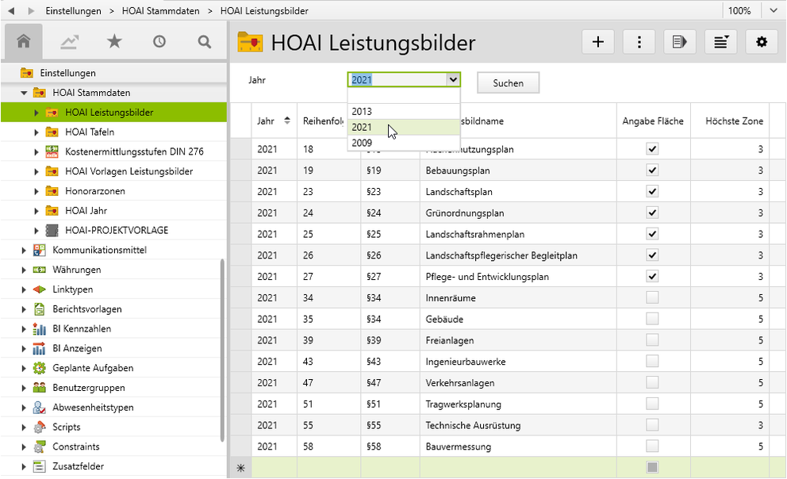
Task: Check Angabe Fläche for Bauvermessung
Action: click(x=652, y=446)
